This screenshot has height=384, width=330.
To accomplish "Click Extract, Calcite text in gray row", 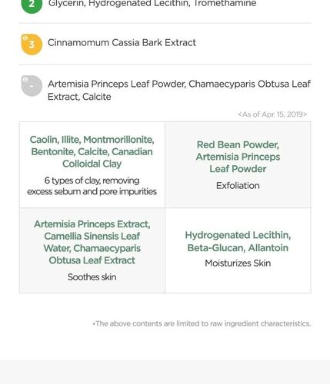I will coord(79,97).
